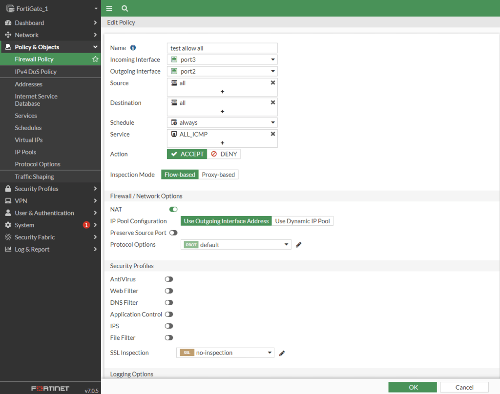500x394 pixels.
Task: Set the Action to DENY
Action: [x=224, y=154]
